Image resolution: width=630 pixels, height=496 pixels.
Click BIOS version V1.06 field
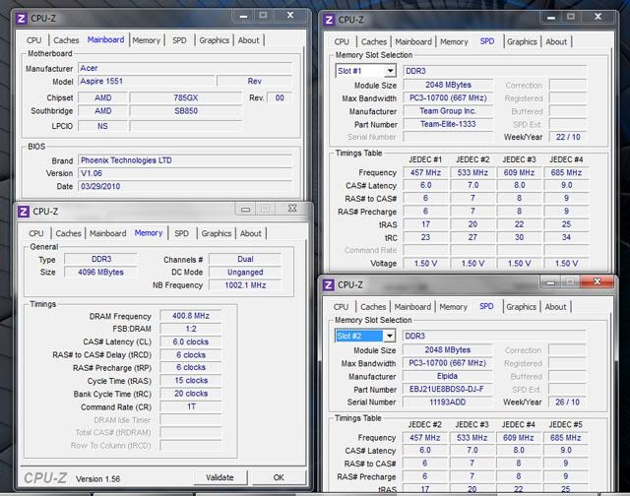[x=185, y=173]
